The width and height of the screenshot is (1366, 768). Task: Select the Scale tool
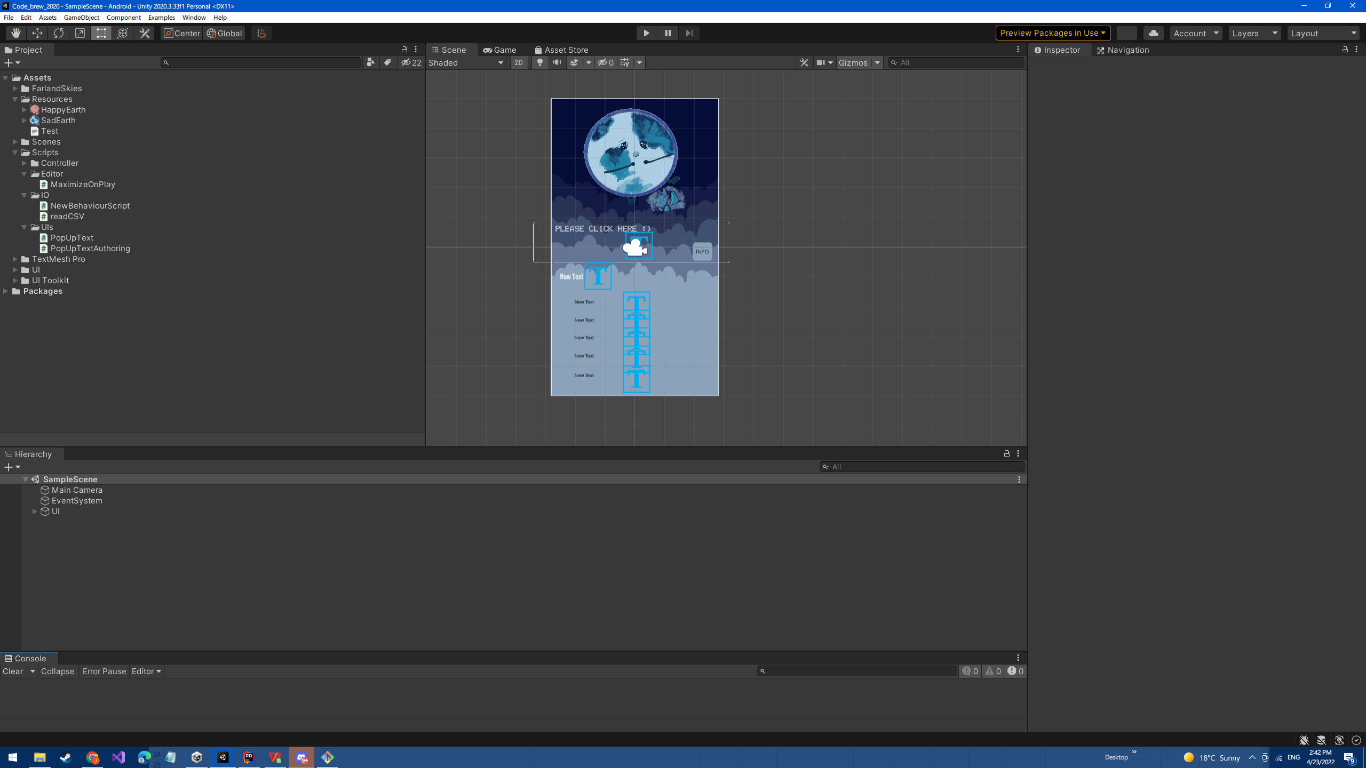coord(80,33)
